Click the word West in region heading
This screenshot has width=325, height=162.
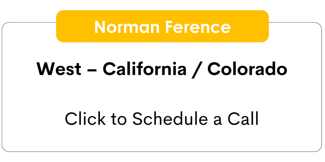(59, 69)
